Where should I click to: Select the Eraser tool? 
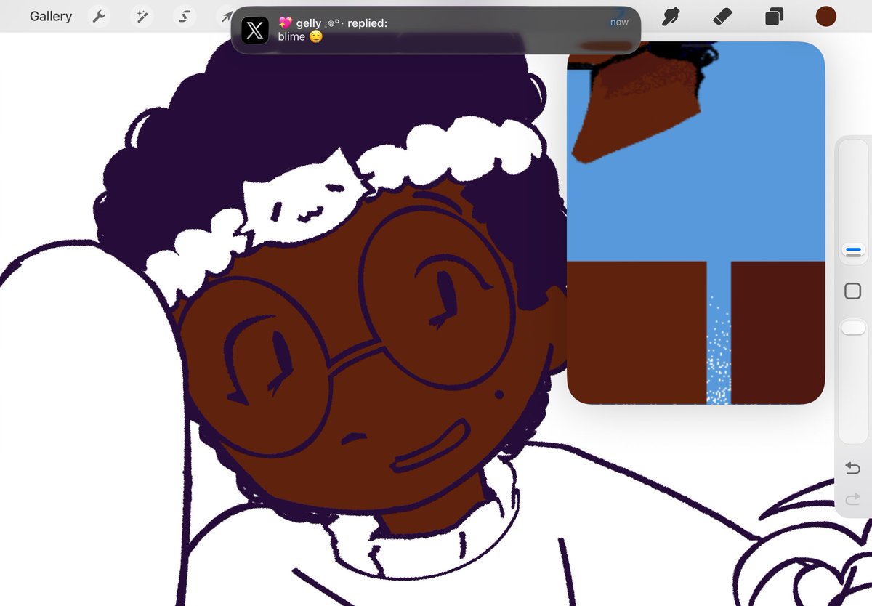722,16
